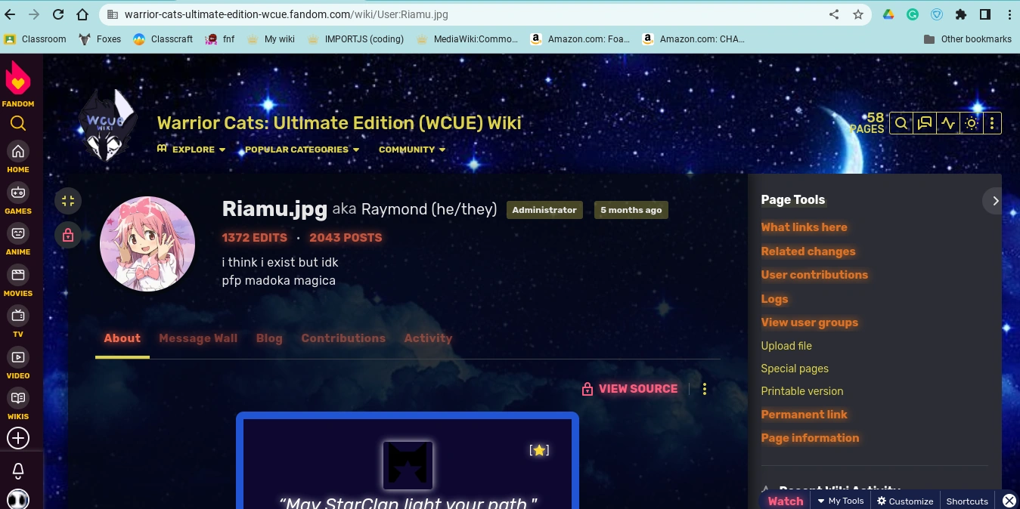
Task: Toggle light theme with the sun icon
Action: [x=971, y=123]
